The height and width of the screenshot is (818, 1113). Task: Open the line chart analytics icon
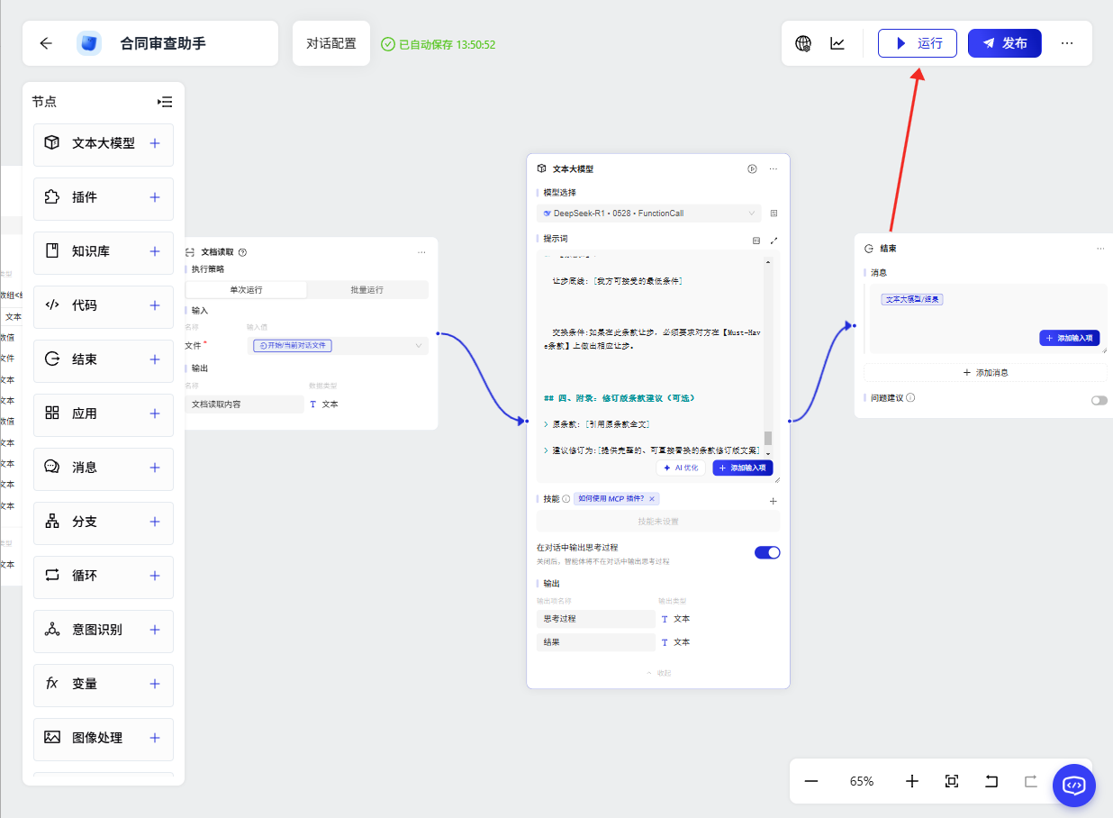(837, 43)
